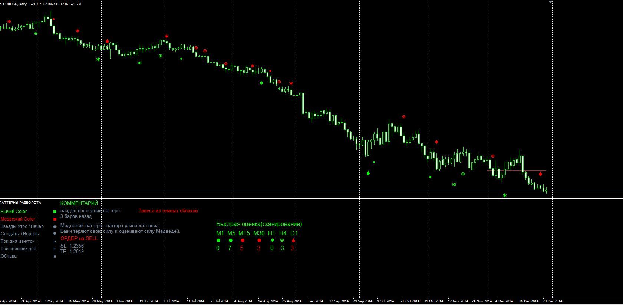This screenshot has height=305, width=623.
Task: Click the 'Медвежий Color' legend label
Action: [18, 219]
